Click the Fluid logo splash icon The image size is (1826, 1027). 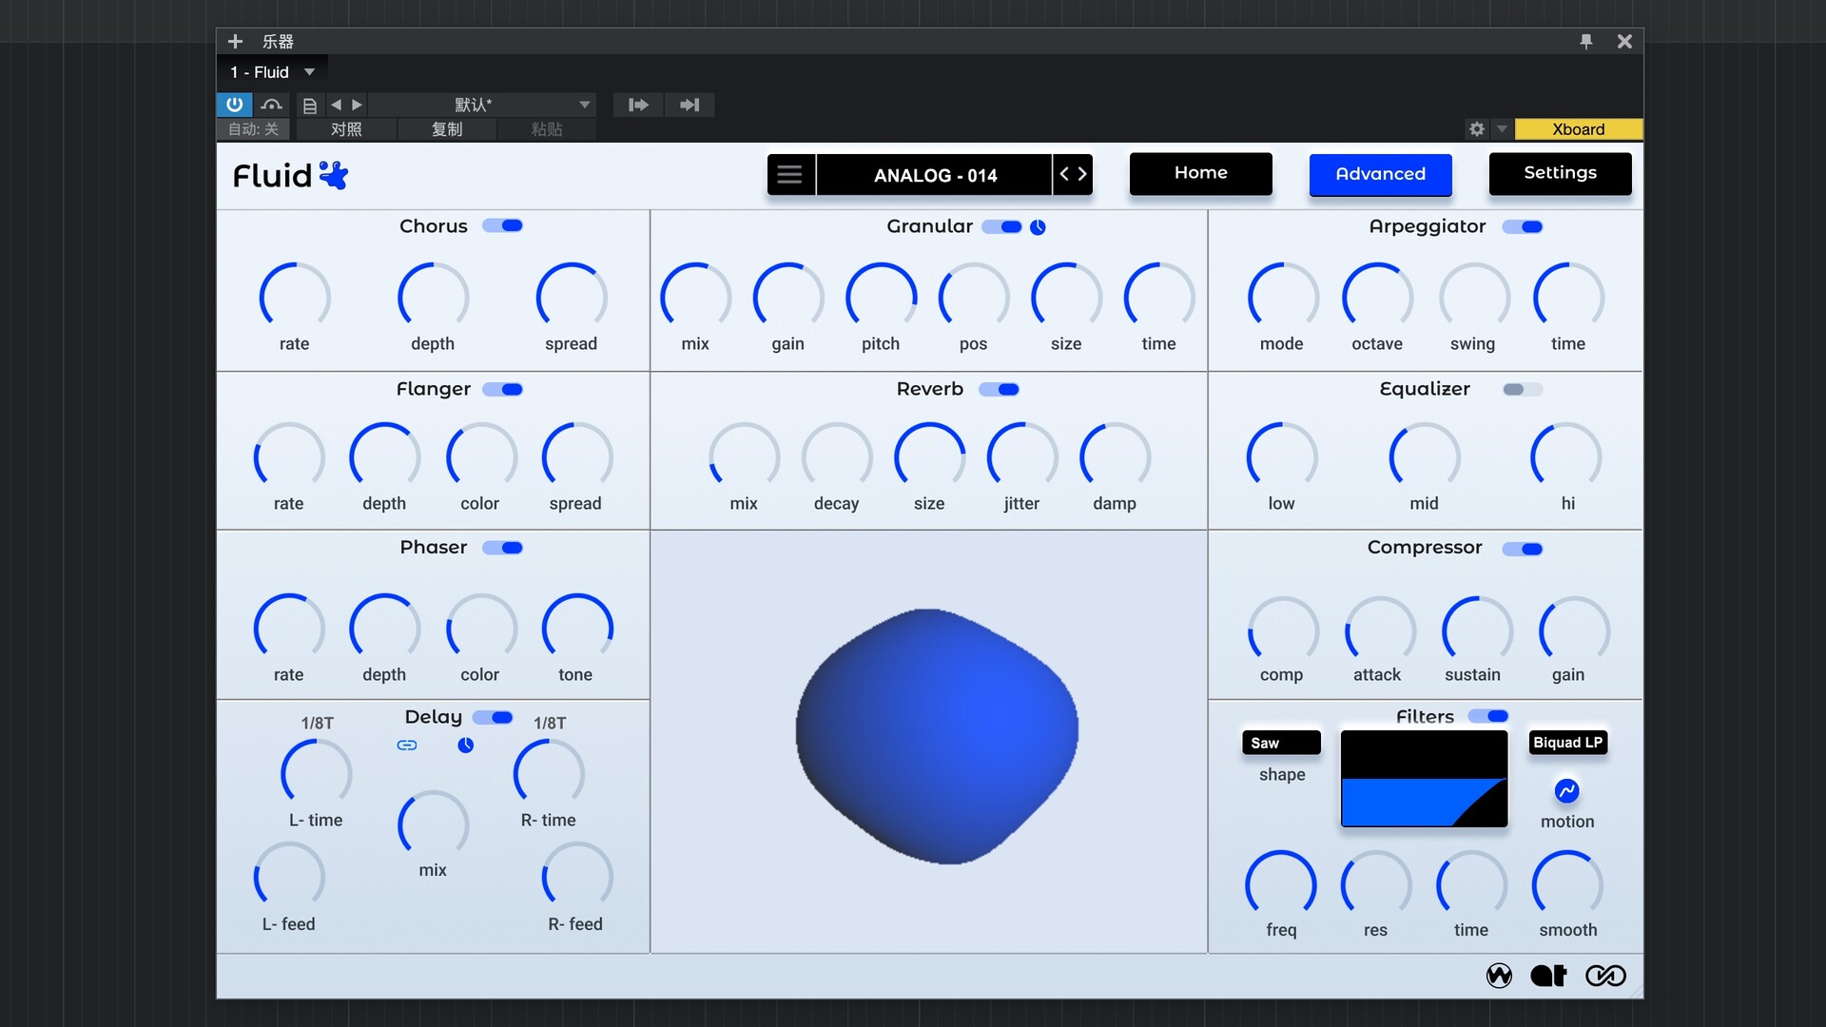pos(334,175)
